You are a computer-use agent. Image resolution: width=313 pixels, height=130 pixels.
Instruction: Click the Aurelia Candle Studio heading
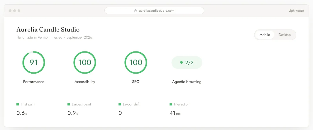point(48,30)
